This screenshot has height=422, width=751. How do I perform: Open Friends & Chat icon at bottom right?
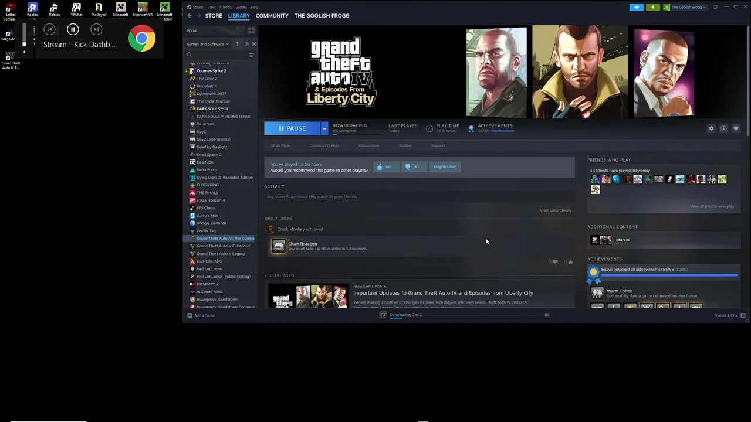(744, 315)
